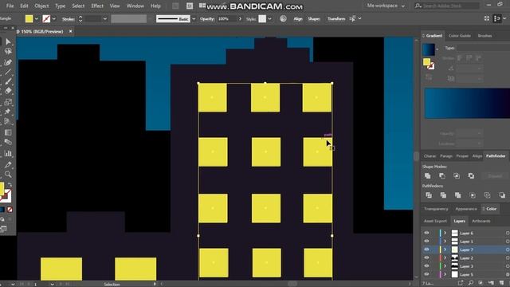510x287 pixels.
Task: Select the Eyedropper tool
Action: [x=8, y=165]
